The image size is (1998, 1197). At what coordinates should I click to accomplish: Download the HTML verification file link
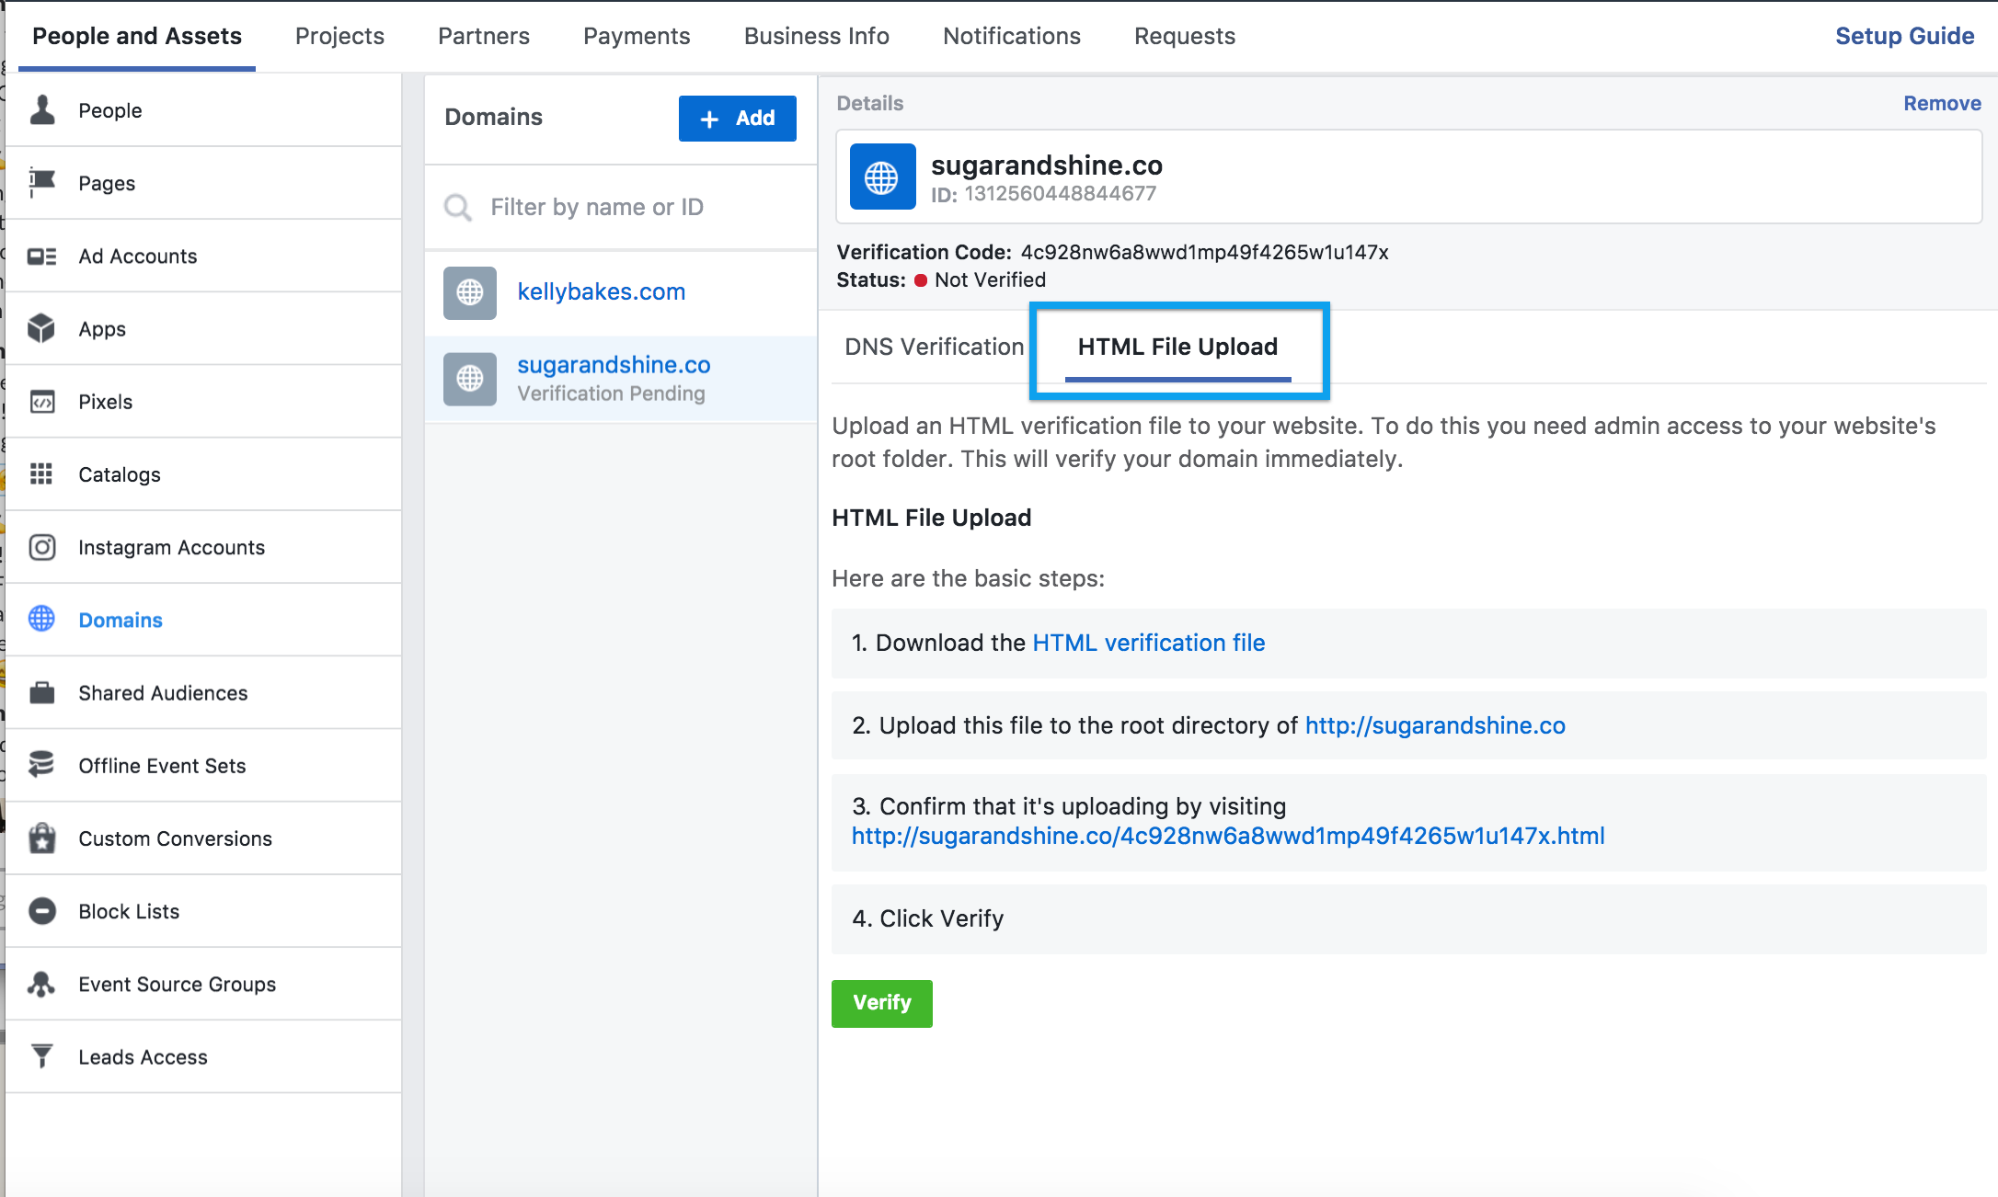1148,643
